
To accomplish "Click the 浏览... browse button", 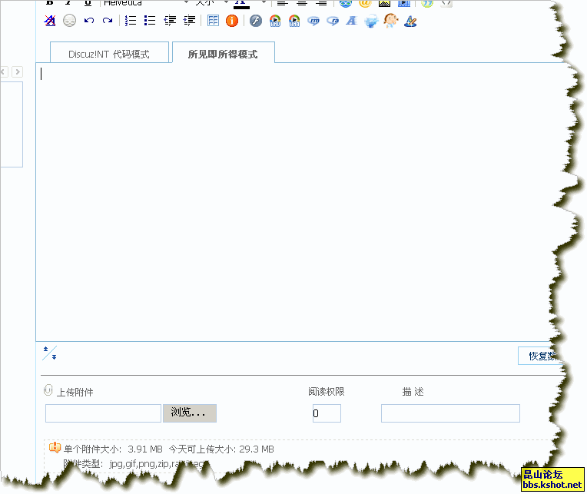I will point(189,413).
